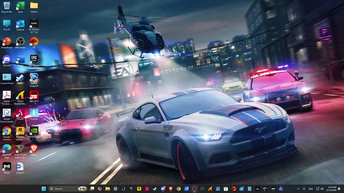Select the PowerPoint desktop shortcut
The width and height of the screenshot is (344, 193).
(7, 43)
